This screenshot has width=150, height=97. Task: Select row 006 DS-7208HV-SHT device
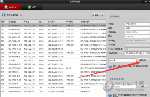[53, 45]
